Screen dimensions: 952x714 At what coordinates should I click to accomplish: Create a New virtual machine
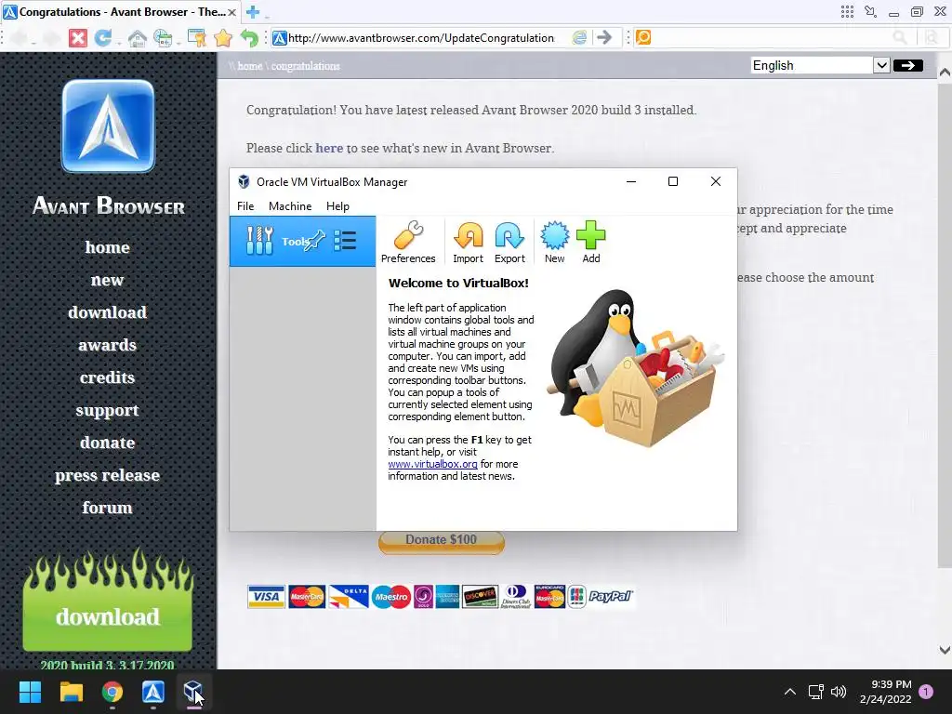pos(554,242)
